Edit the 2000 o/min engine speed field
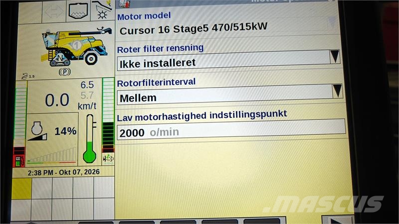This screenshot has height=224, width=399. click(x=231, y=129)
